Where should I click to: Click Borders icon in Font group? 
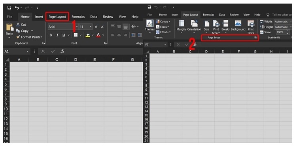[x=76, y=35]
